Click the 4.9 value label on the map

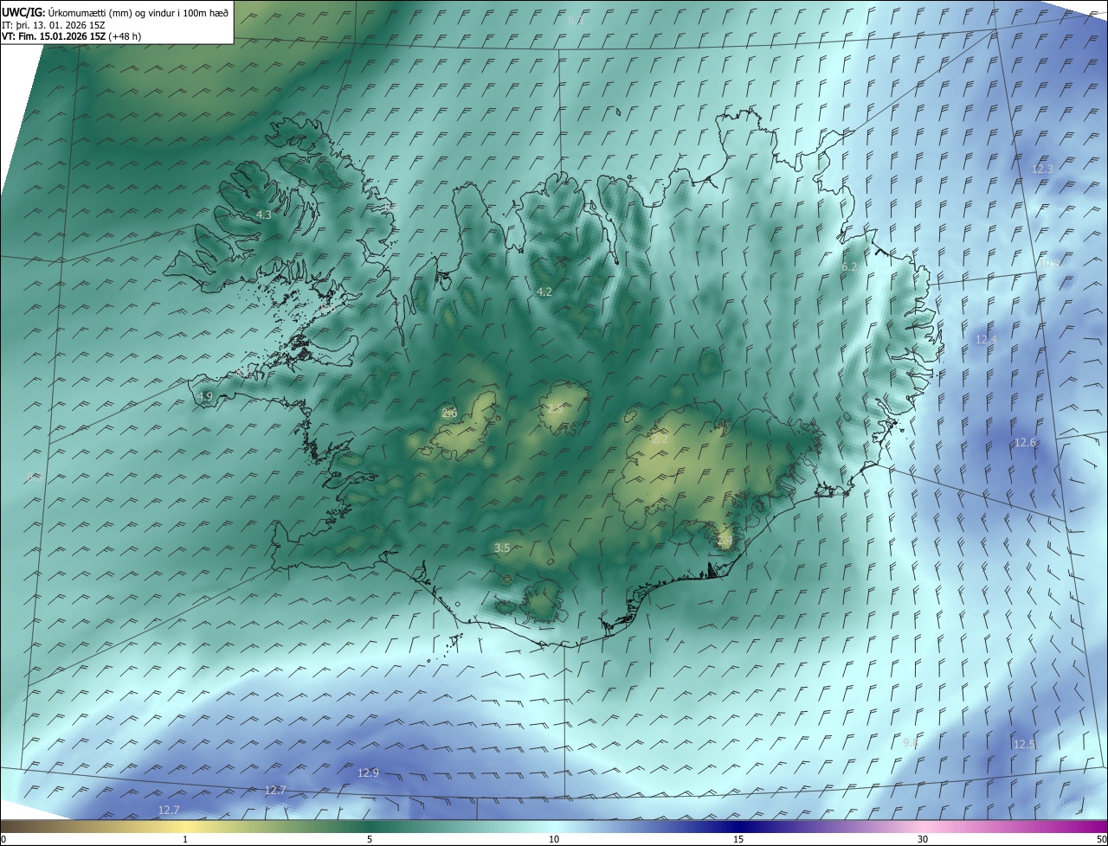pos(205,396)
